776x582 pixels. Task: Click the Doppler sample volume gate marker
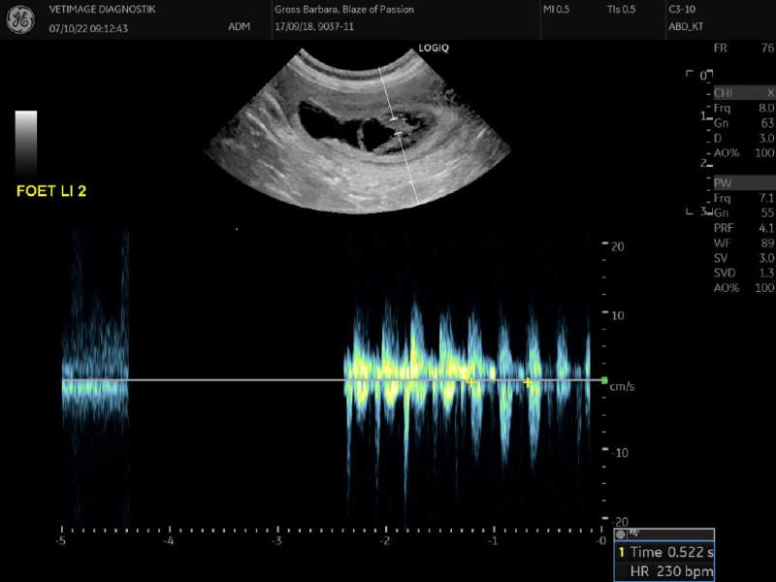(x=396, y=124)
